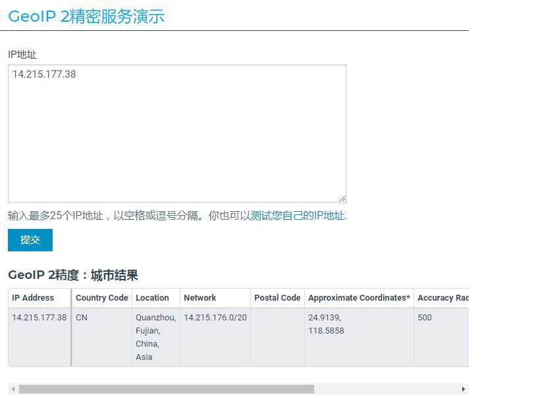Click the horizontal scrollbar left arrow
The width and height of the screenshot is (542, 398).
pos(13,389)
